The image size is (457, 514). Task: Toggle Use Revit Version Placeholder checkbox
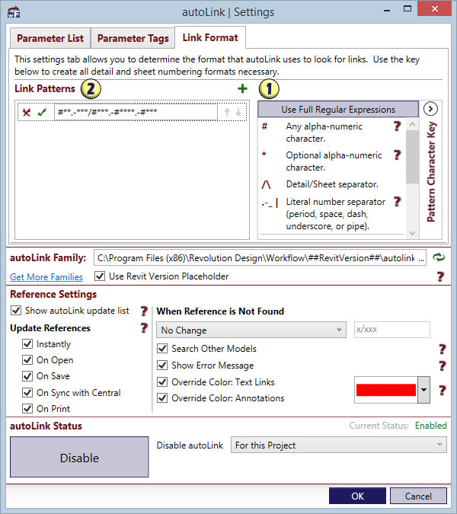100,276
